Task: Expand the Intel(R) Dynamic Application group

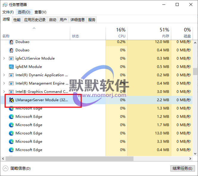Action: click(4, 75)
